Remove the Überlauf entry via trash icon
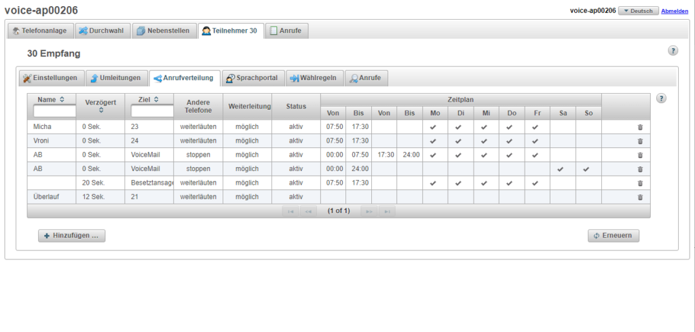The image size is (695, 332). tap(639, 197)
